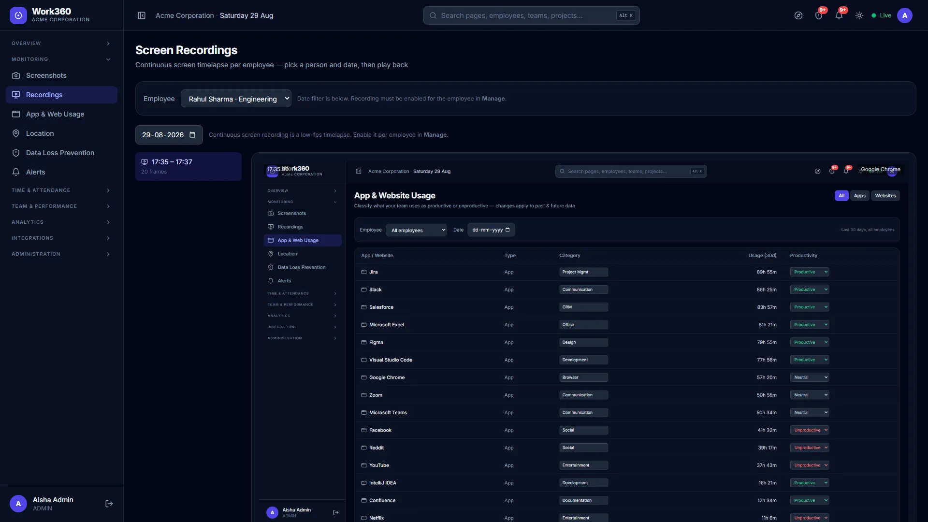This screenshot has height=522, width=928.
Task: Open the user avatar menu in top bar
Action: pos(905,15)
